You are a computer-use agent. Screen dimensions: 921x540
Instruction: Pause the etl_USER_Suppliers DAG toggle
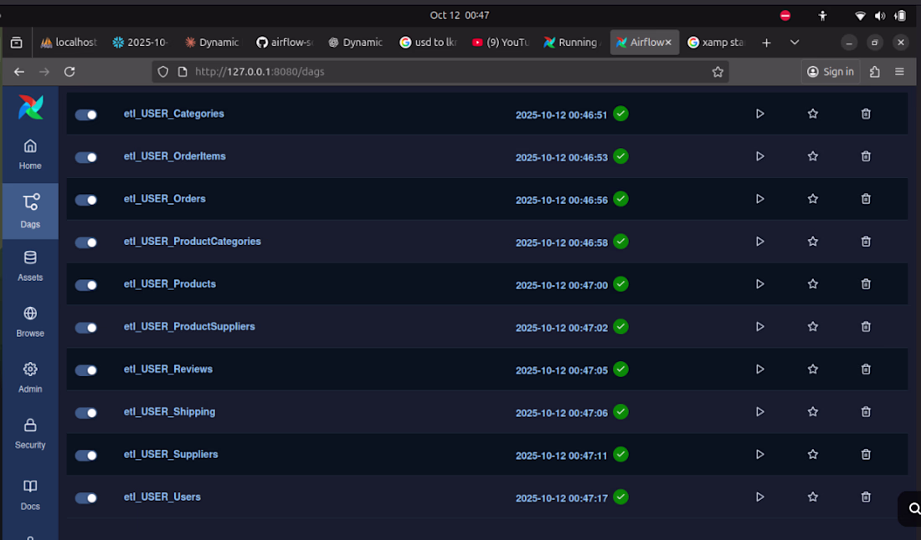tap(85, 456)
